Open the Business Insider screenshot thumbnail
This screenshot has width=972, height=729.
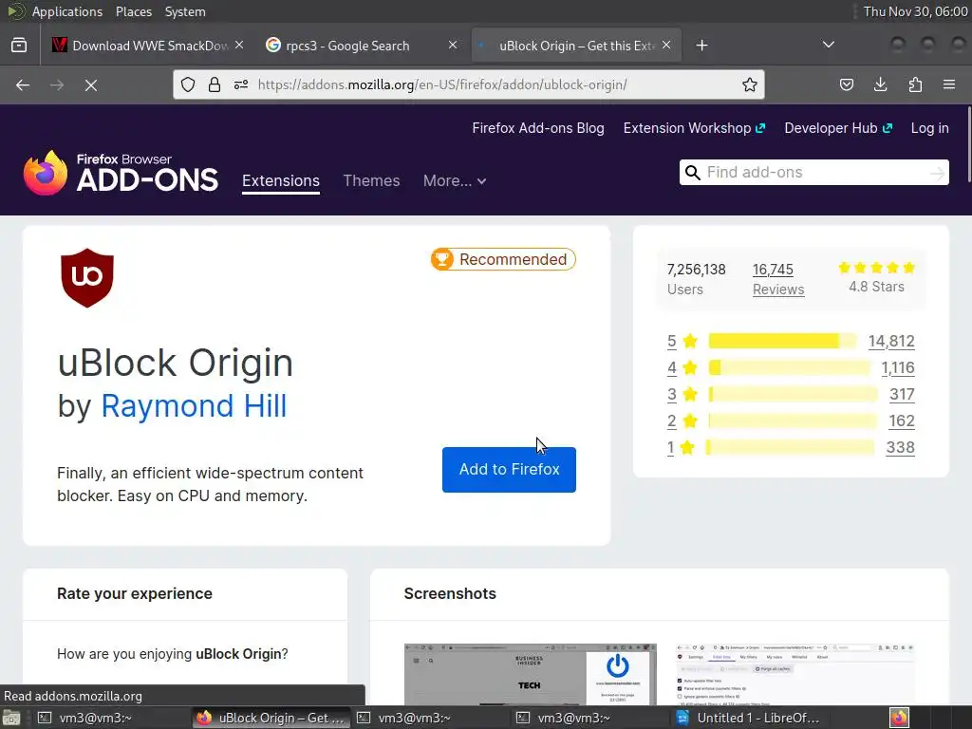(530, 675)
